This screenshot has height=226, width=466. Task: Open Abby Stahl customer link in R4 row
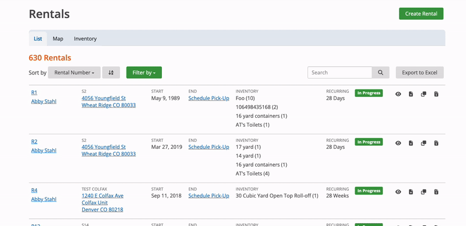pyautogui.click(x=44, y=199)
